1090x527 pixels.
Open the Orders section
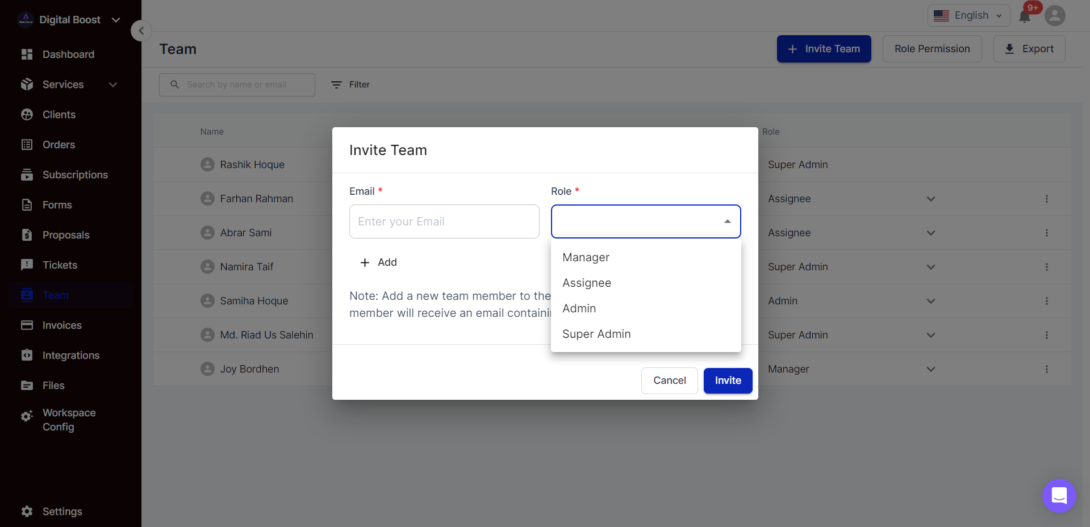(x=59, y=144)
